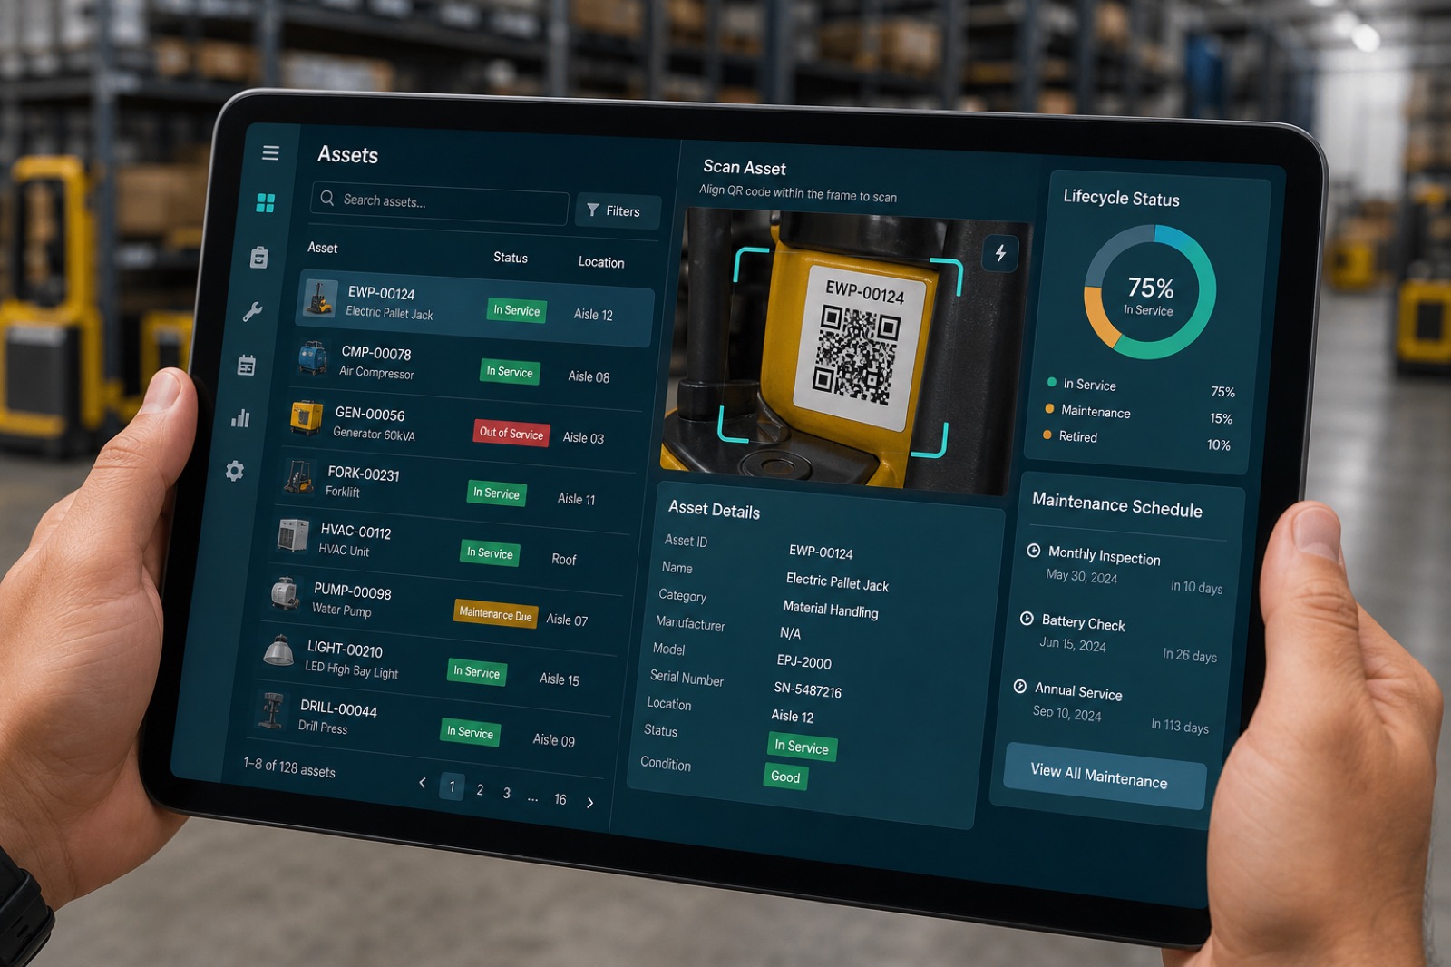Viewport: 1451px width, 967px height.
Task: Open the Monthly Inspection schedule entry
Action: (1125, 569)
